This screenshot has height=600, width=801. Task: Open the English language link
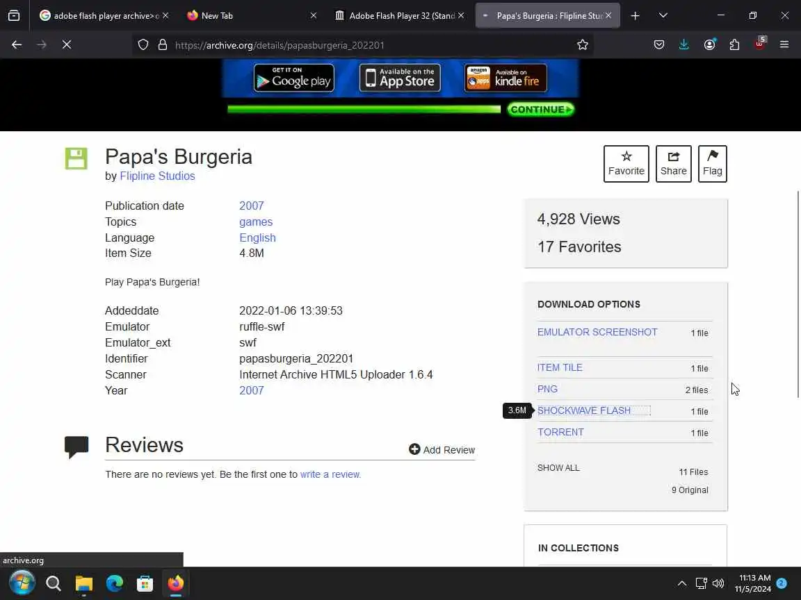[257, 237]
